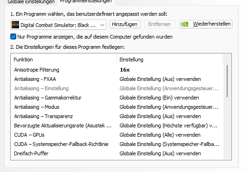249x172 pixels.
Task: Switch to Globale Einstellungen tab
Action: tap(31, 2)
